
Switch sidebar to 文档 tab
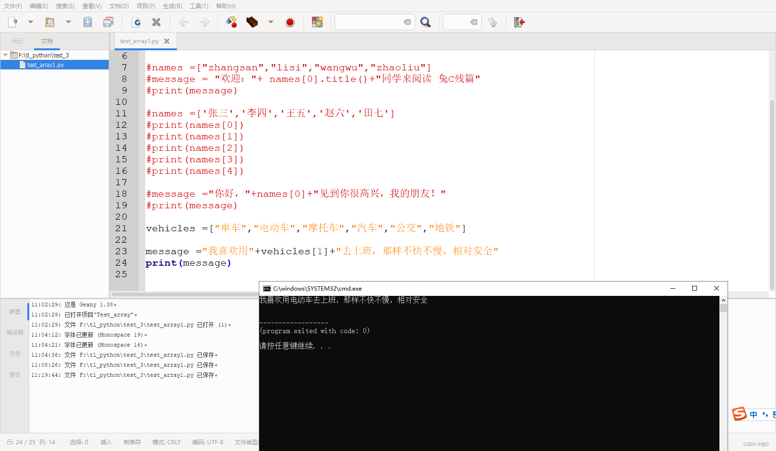(47, 41)
